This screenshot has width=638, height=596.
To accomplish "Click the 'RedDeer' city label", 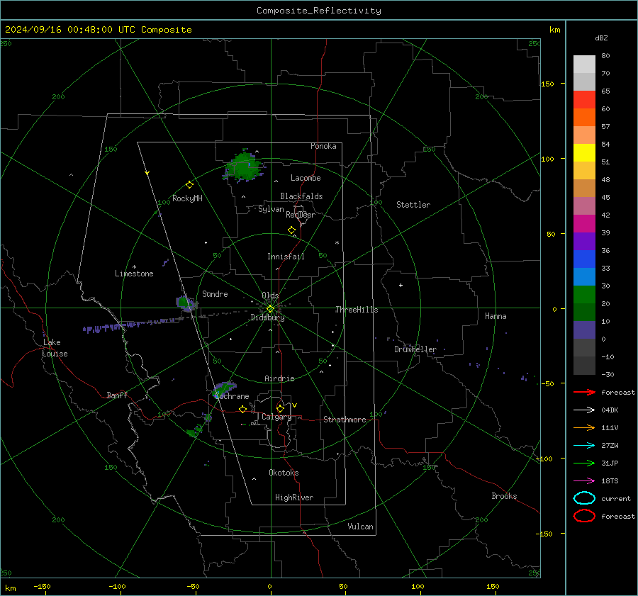I will [x=301, y=215].
